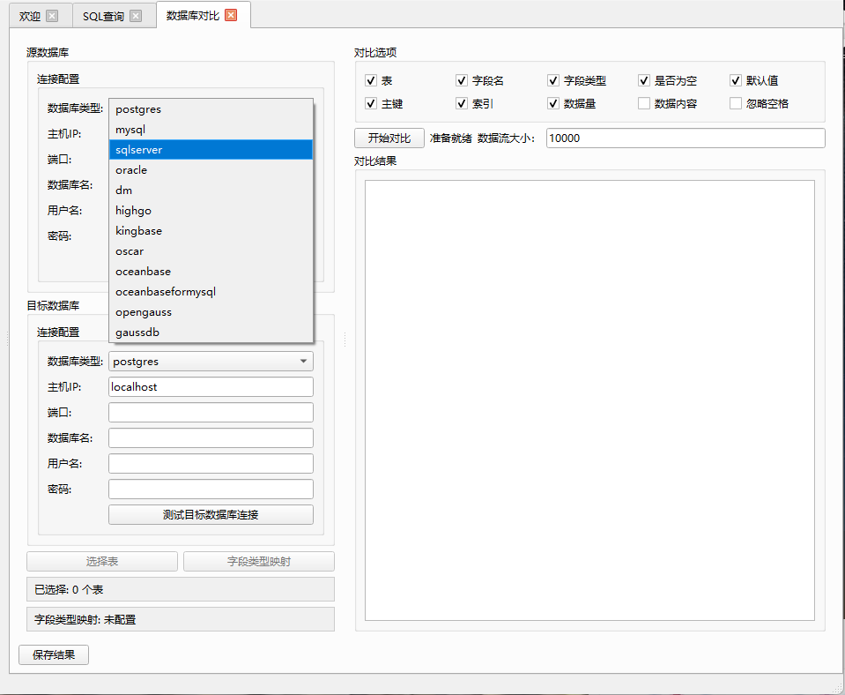Switch to the 欢迎 tab
845x695 pixels.
pyautogui.click(x=30, y=16)
